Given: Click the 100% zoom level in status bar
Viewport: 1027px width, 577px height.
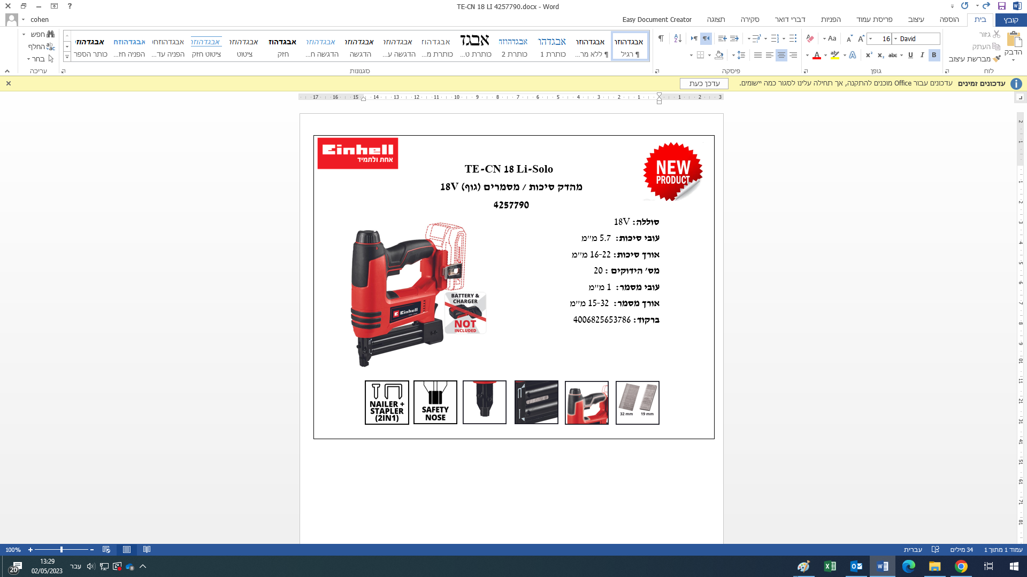Looking at the screenshot, I should pyautogui.click(x=13, y=550).
